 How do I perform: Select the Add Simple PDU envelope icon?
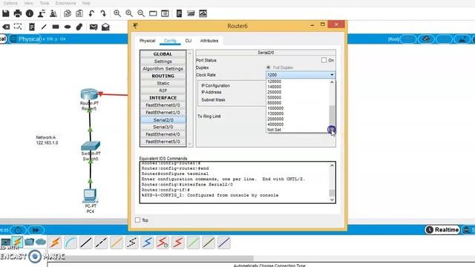click(94, 27)
